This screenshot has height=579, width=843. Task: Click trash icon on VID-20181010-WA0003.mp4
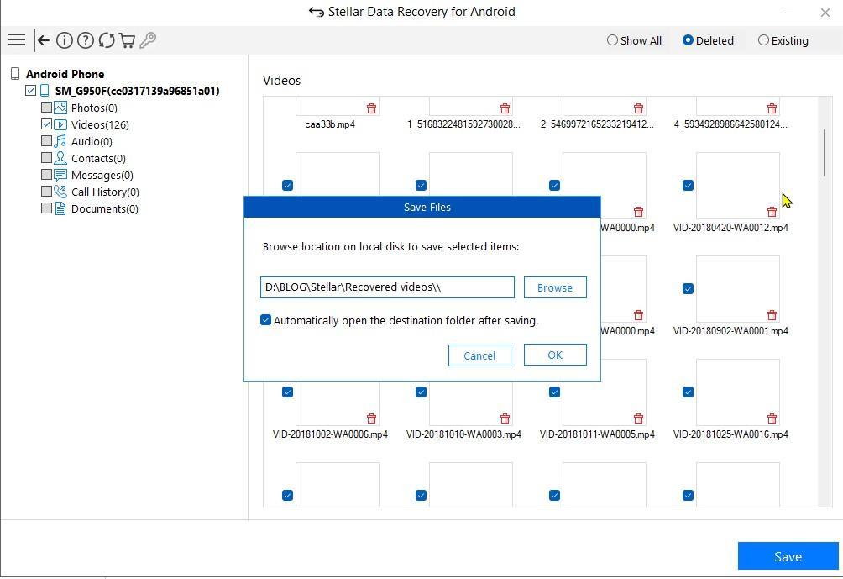(x=505, y=418)
